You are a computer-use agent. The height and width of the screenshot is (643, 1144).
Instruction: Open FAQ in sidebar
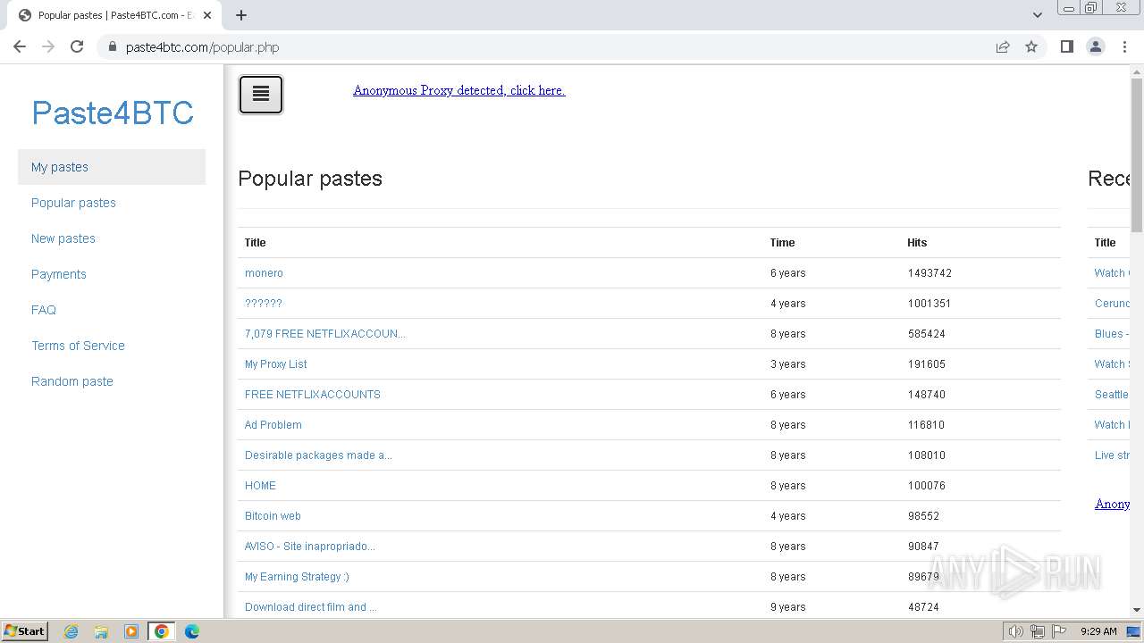[x=112, y=310]
